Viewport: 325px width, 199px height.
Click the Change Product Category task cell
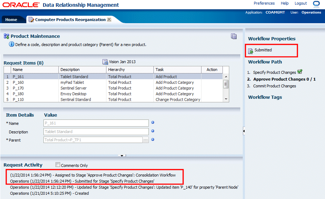178,99
